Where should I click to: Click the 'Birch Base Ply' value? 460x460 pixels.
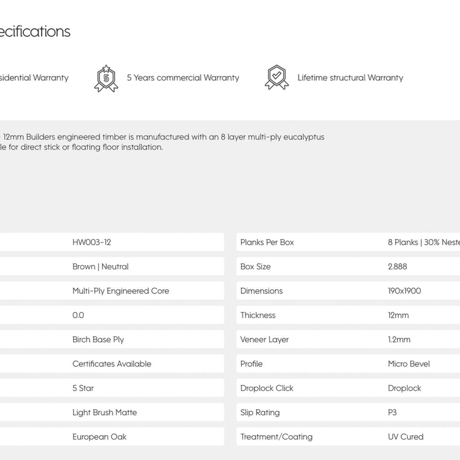(98, 340)
